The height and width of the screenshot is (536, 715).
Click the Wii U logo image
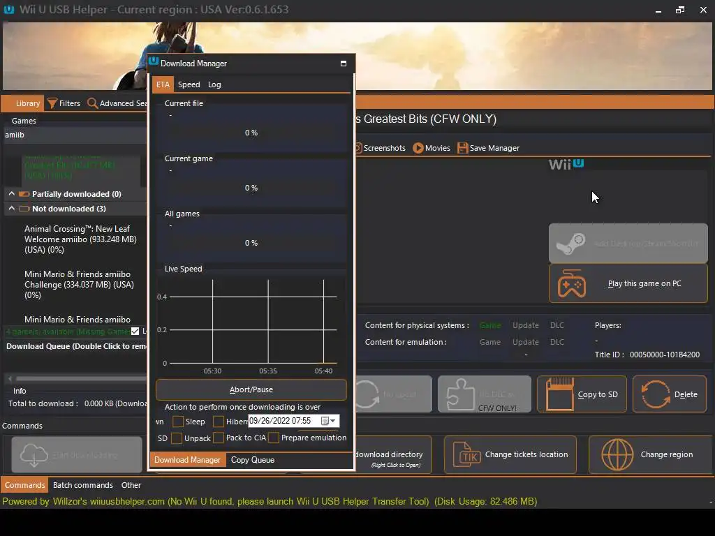click(x=566, y=163)
